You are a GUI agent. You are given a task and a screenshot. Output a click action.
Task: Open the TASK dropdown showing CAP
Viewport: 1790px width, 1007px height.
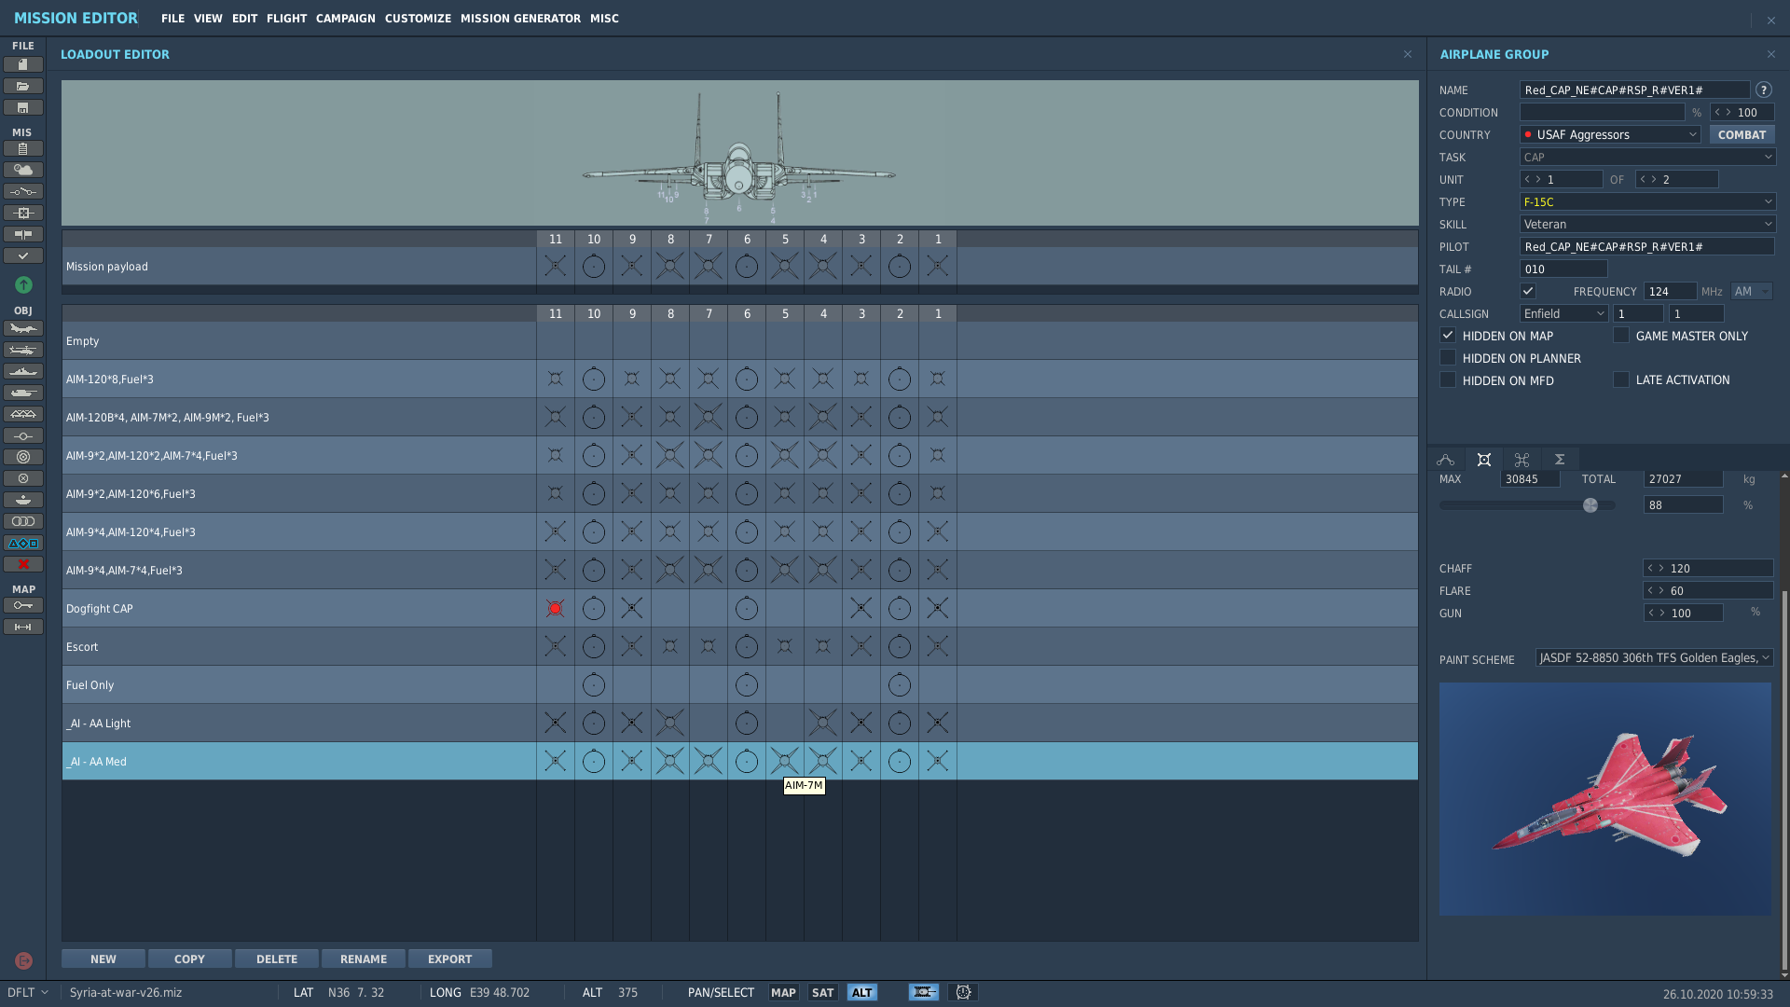coord(1647,157)
